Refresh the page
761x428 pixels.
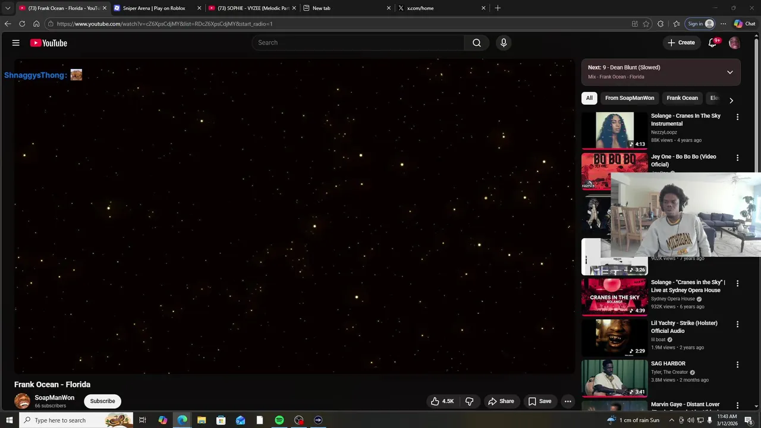pyautogui.click(x=22, y=24)
